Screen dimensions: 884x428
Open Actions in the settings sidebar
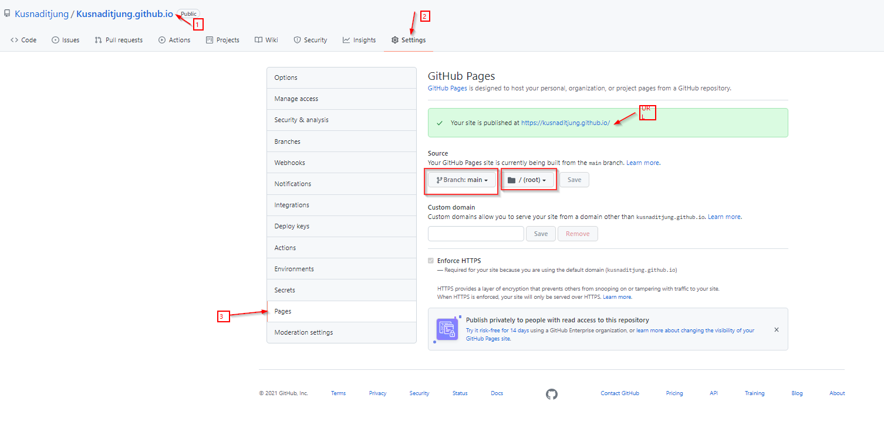(x=342, y=248)
